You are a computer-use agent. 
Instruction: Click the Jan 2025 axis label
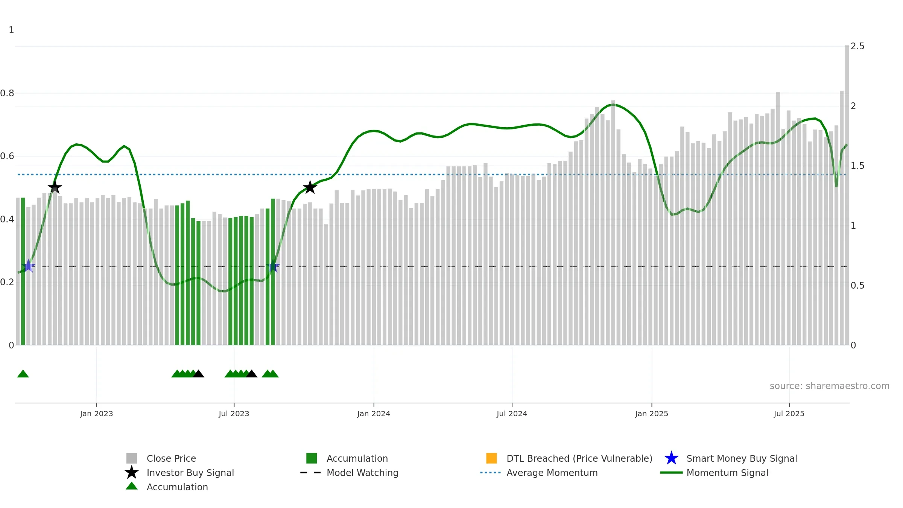click(652, 414)
